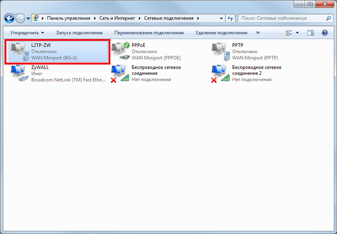Select the PPPoE connection icon
This screenshot has height=234, width=337.
[120, 51]
